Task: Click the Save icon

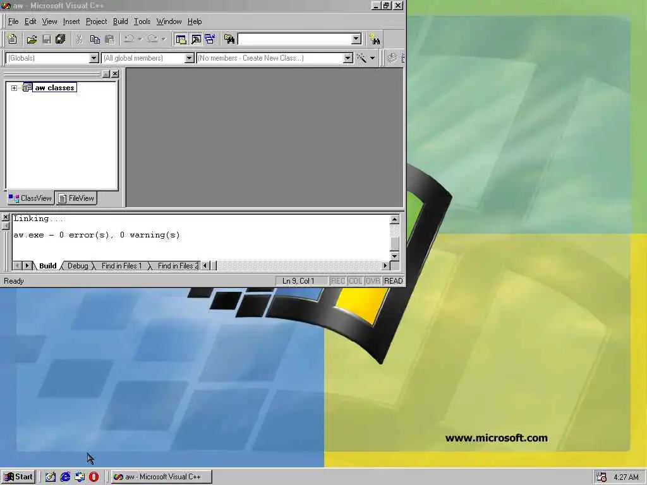Action: pyautogui.click(x=47, y=39)
